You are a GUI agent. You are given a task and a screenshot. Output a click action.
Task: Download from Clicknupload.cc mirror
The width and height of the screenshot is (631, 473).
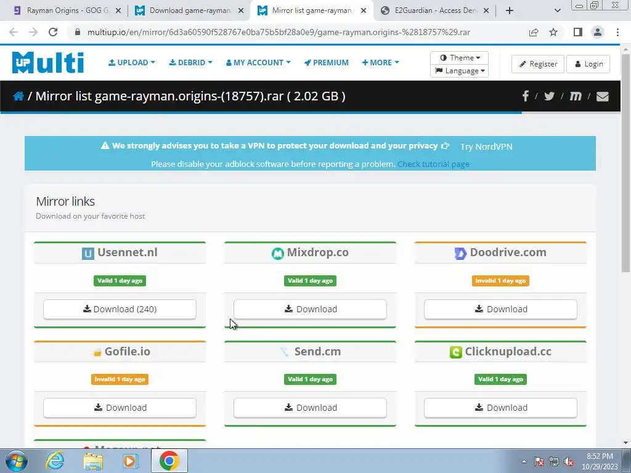tap(500, 408)
